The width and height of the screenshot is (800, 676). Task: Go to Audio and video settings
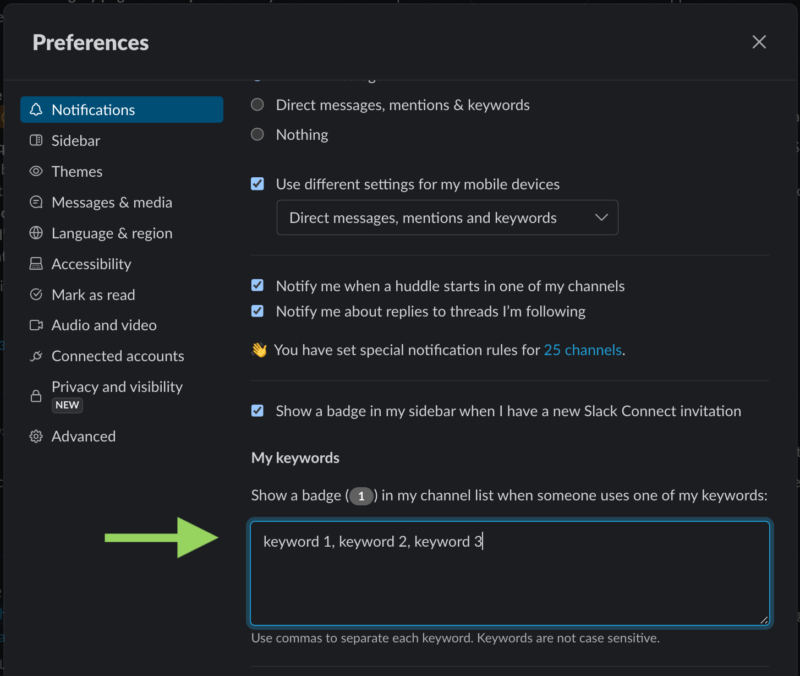[104, 325]
